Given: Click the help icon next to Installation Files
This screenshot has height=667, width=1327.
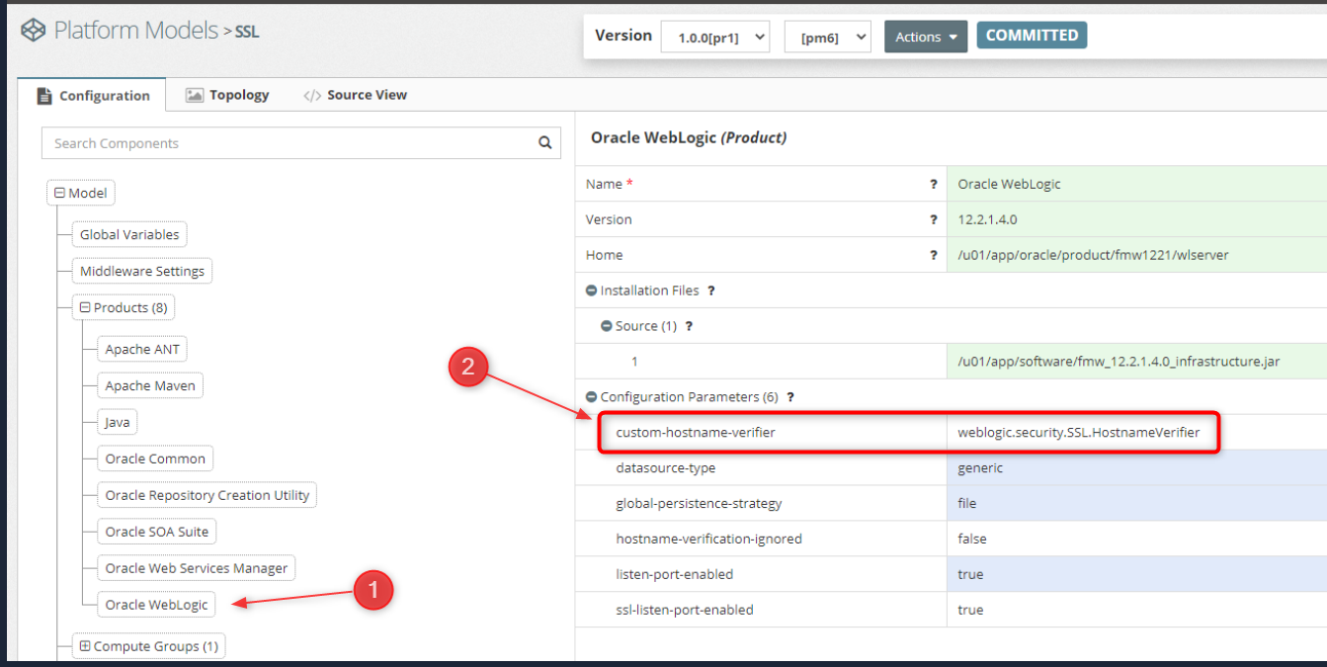Looking at the screenshot, I should 710,291.
